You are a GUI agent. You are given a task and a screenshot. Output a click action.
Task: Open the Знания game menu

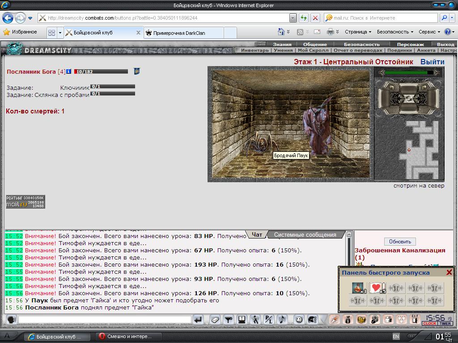coord(282,44)
